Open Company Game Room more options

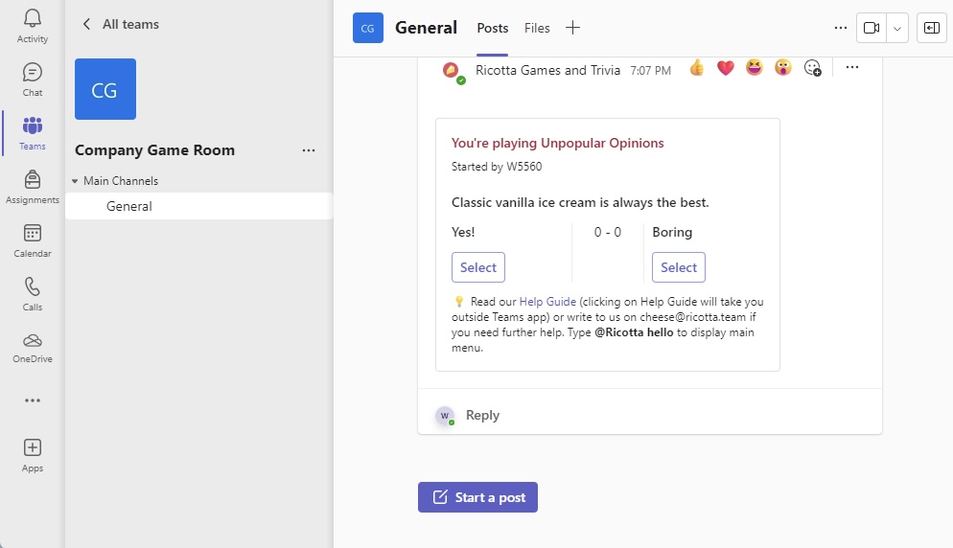(x=309, y=150)
